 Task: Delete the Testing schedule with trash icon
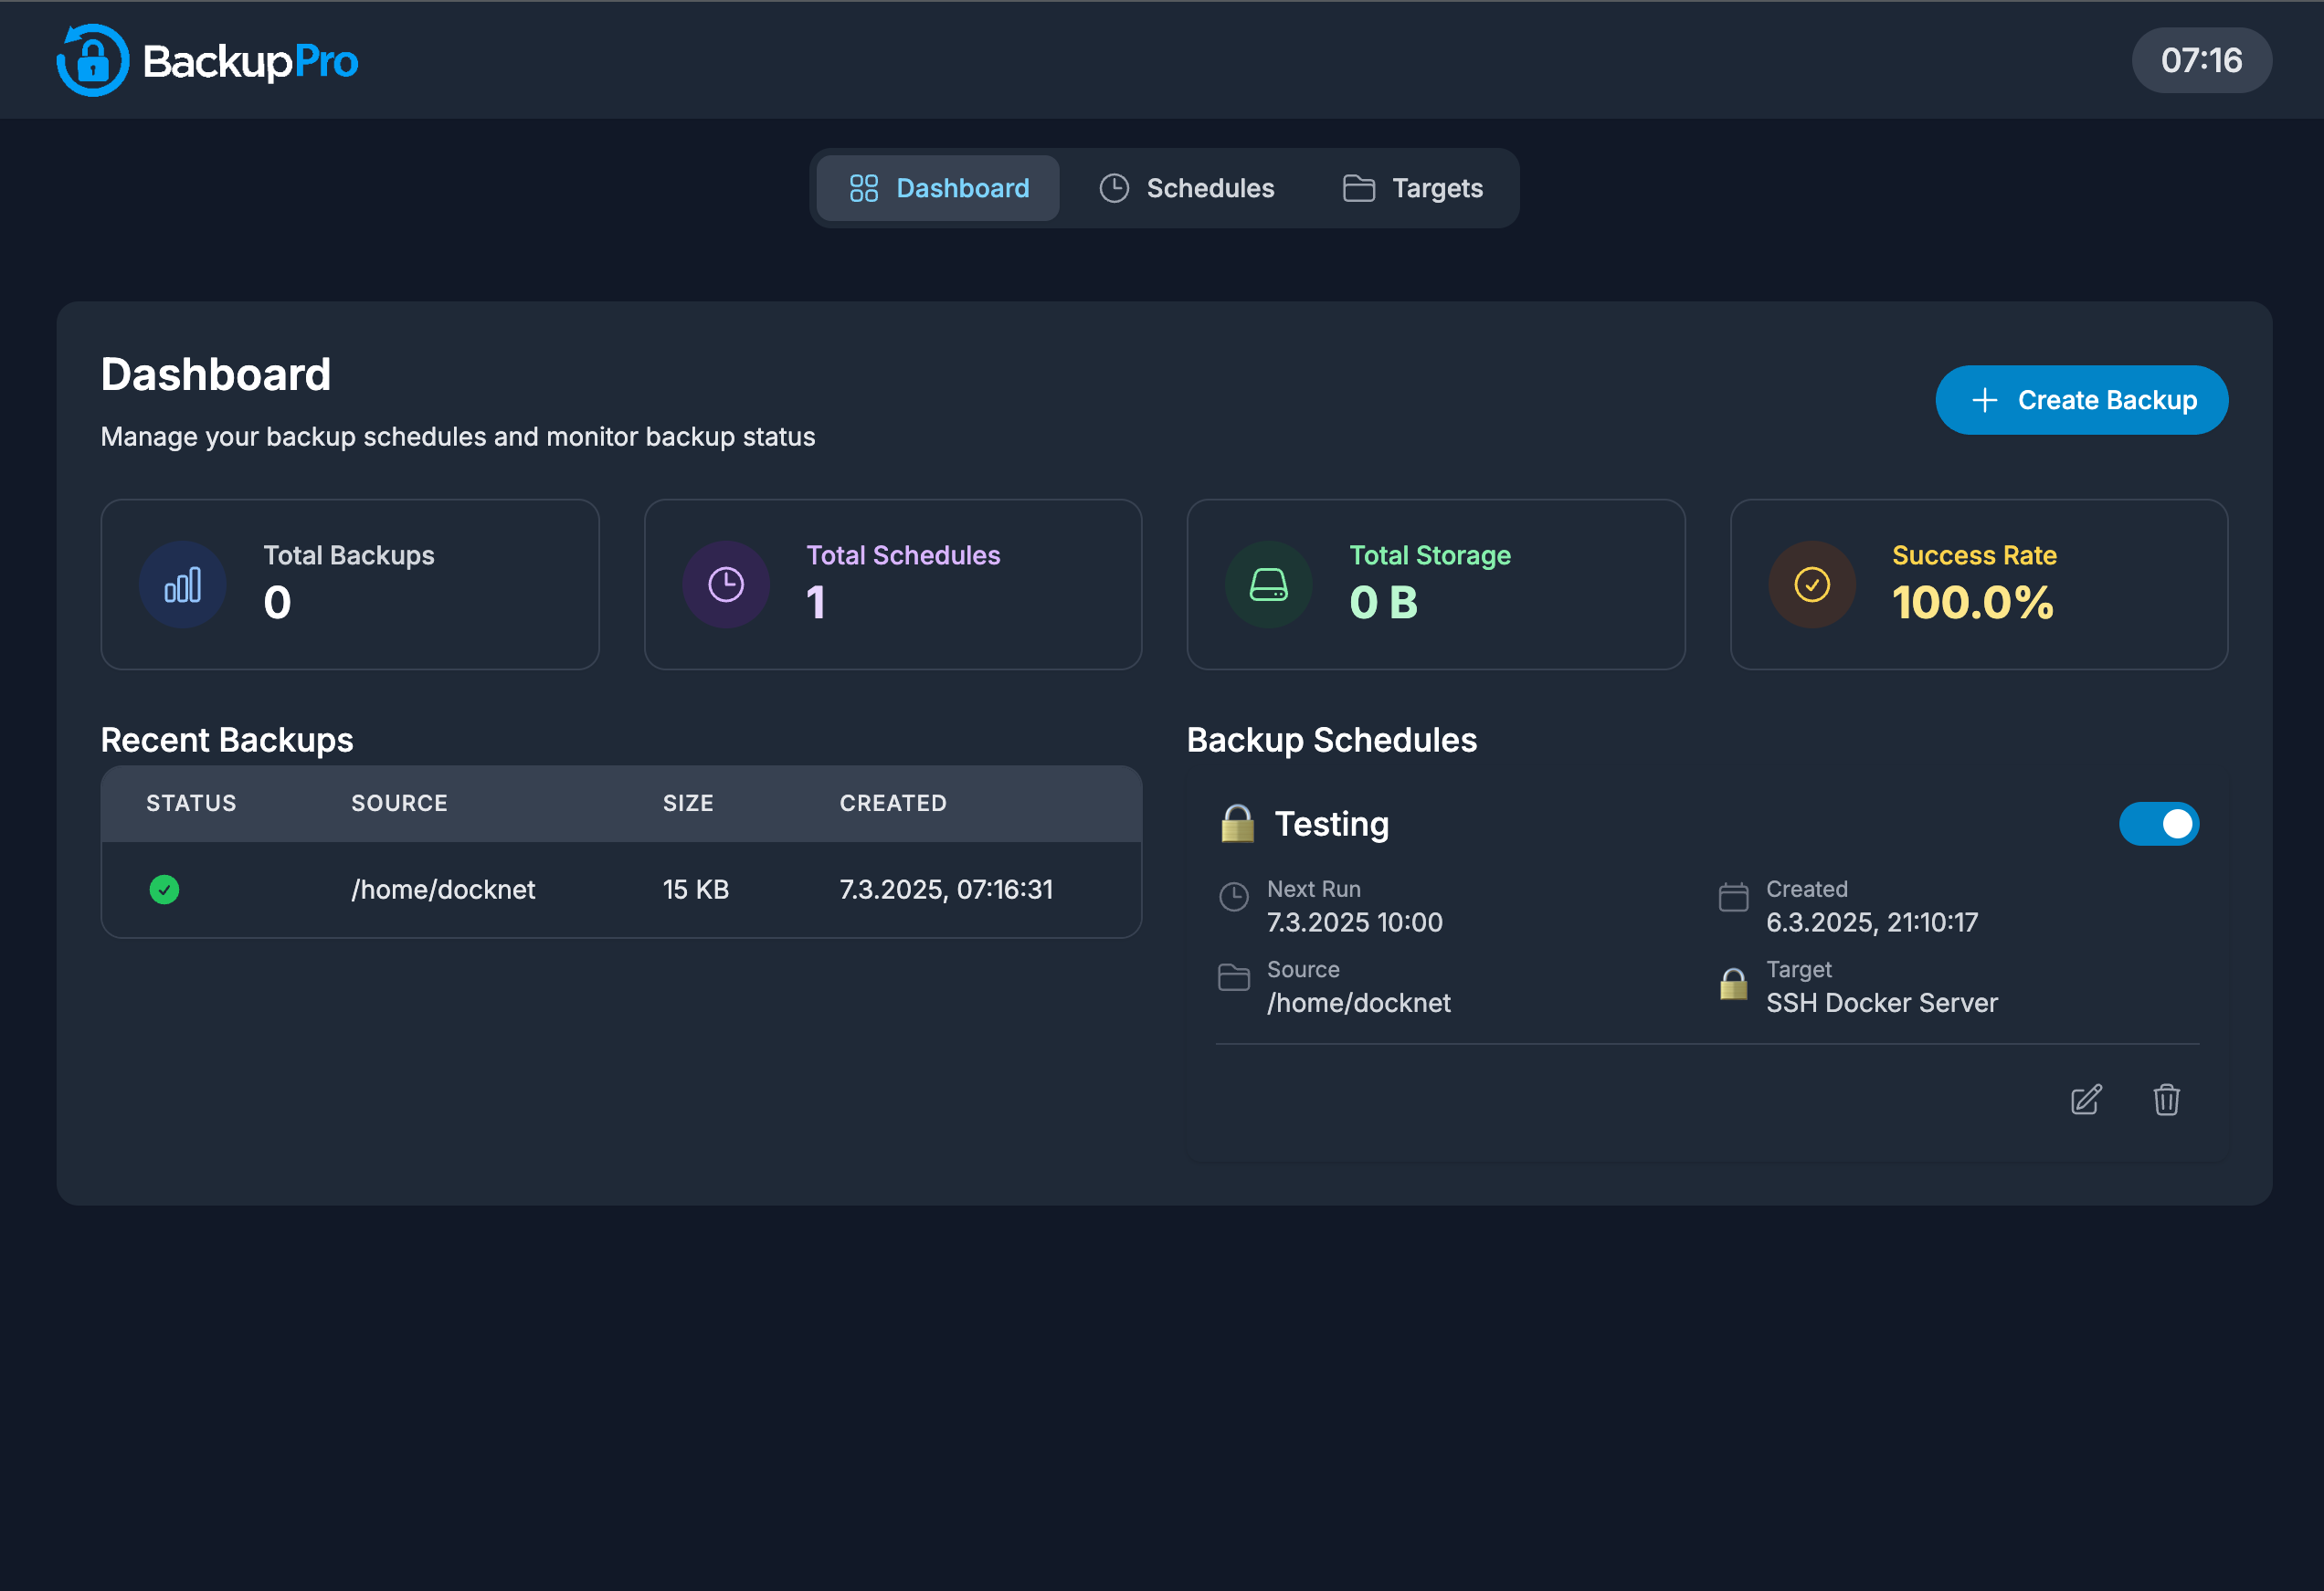tap(2166, 1100)
